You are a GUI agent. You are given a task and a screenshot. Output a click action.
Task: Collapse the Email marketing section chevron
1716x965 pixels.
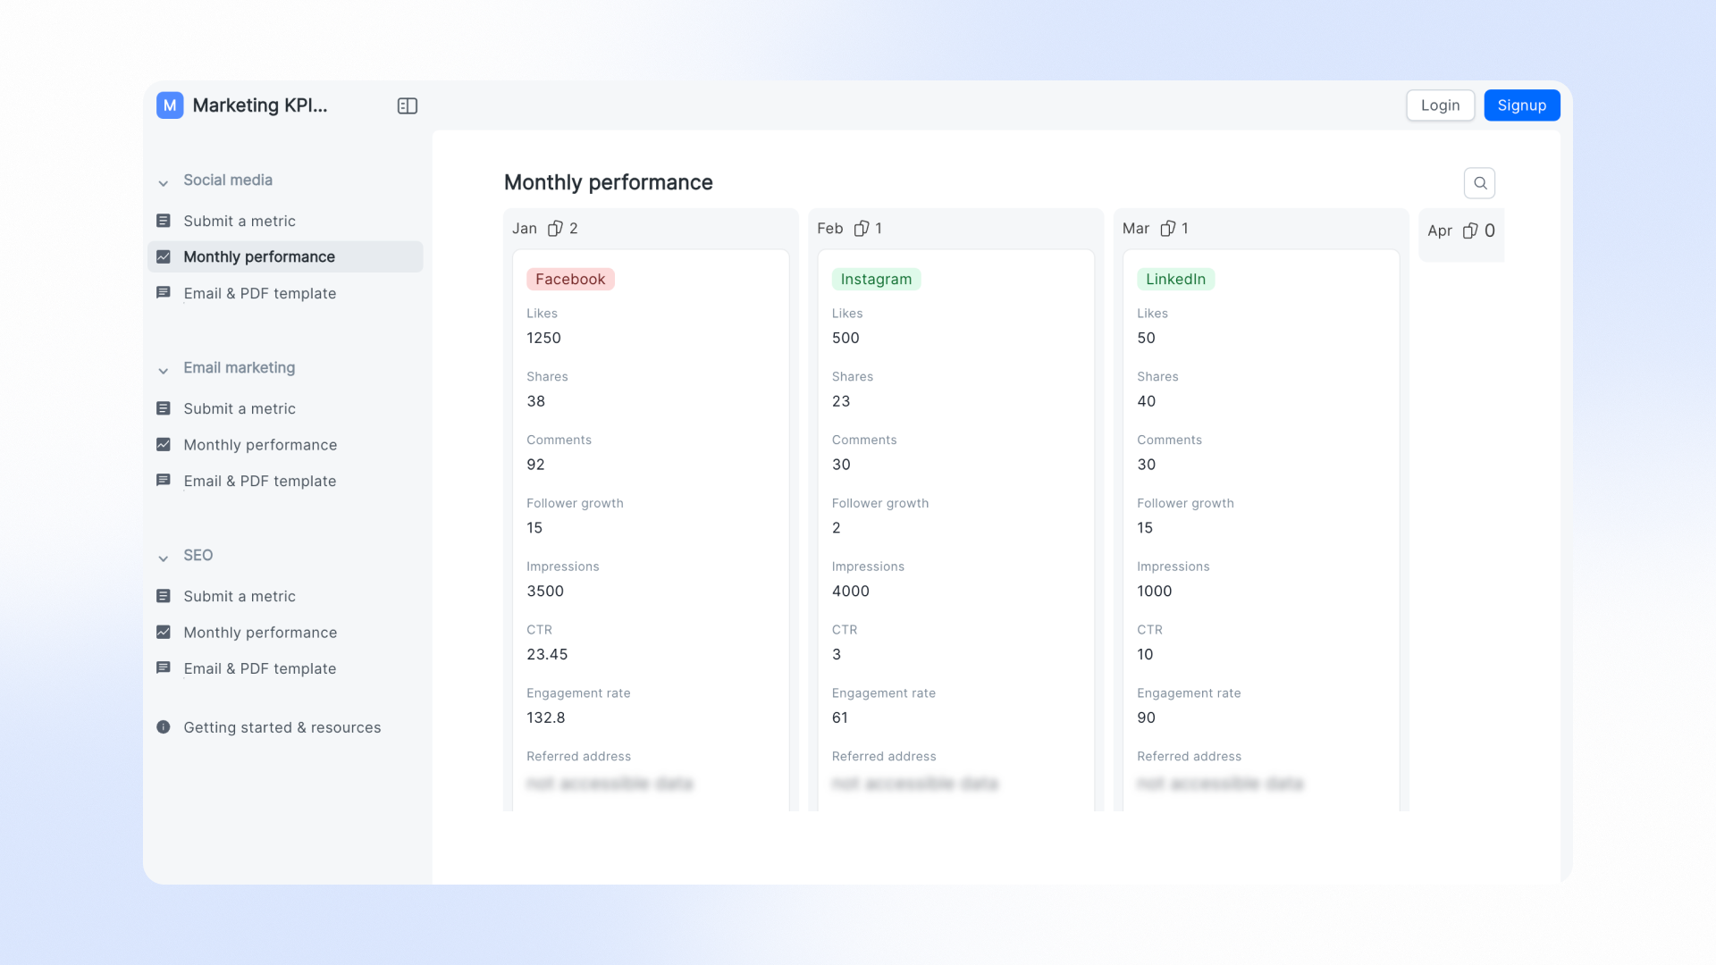[164, 371]
